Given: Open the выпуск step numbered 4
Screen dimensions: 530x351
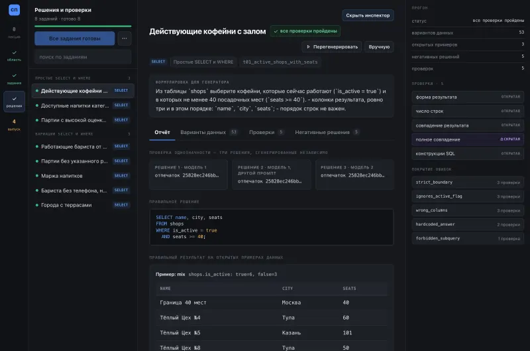Looking at the screenshot, I should [14, 125].
